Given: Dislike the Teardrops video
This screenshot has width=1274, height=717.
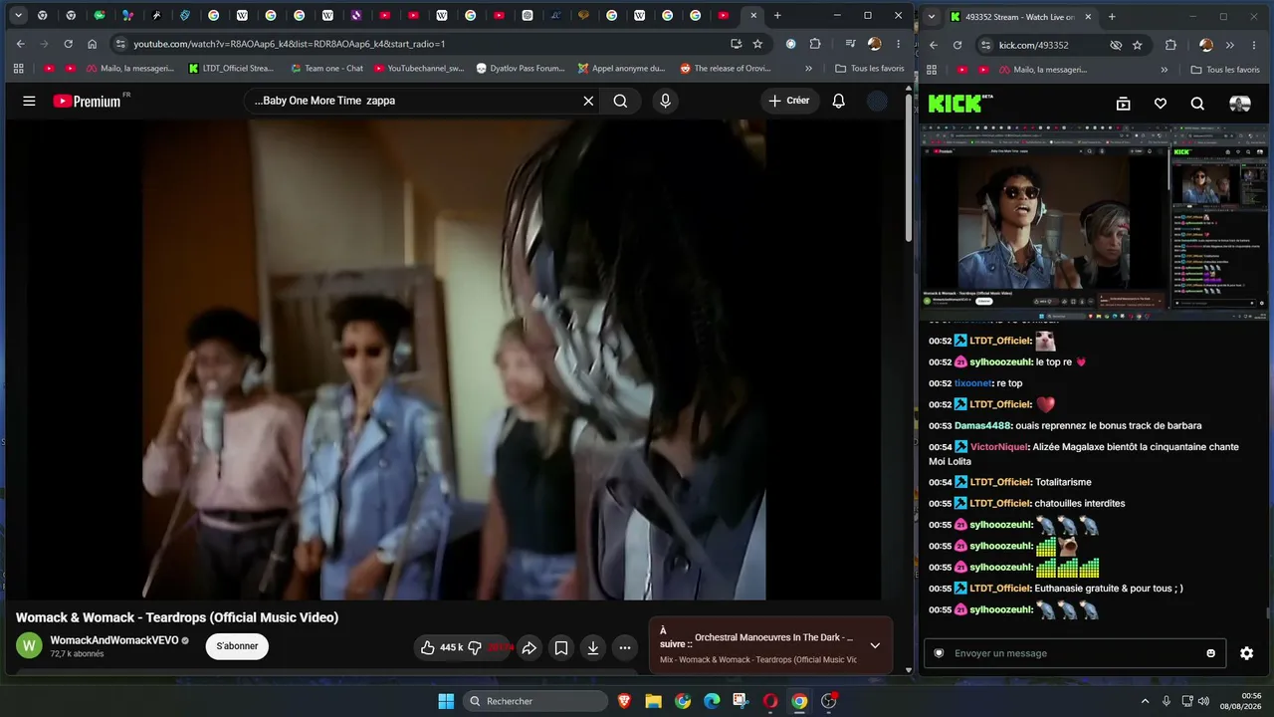Looking at the screenshot, I should (x=475, y=647).
